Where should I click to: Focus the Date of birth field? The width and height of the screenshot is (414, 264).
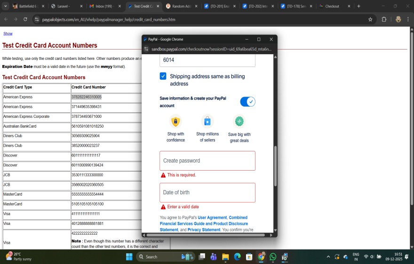pyautogui.click(x=207, y=192)
